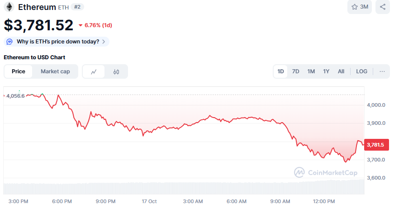Image resolution: width=394 pixels, height=204 pixels.
Task: Click the AI chat bubble icon
Action: click(x=10, y=42)
